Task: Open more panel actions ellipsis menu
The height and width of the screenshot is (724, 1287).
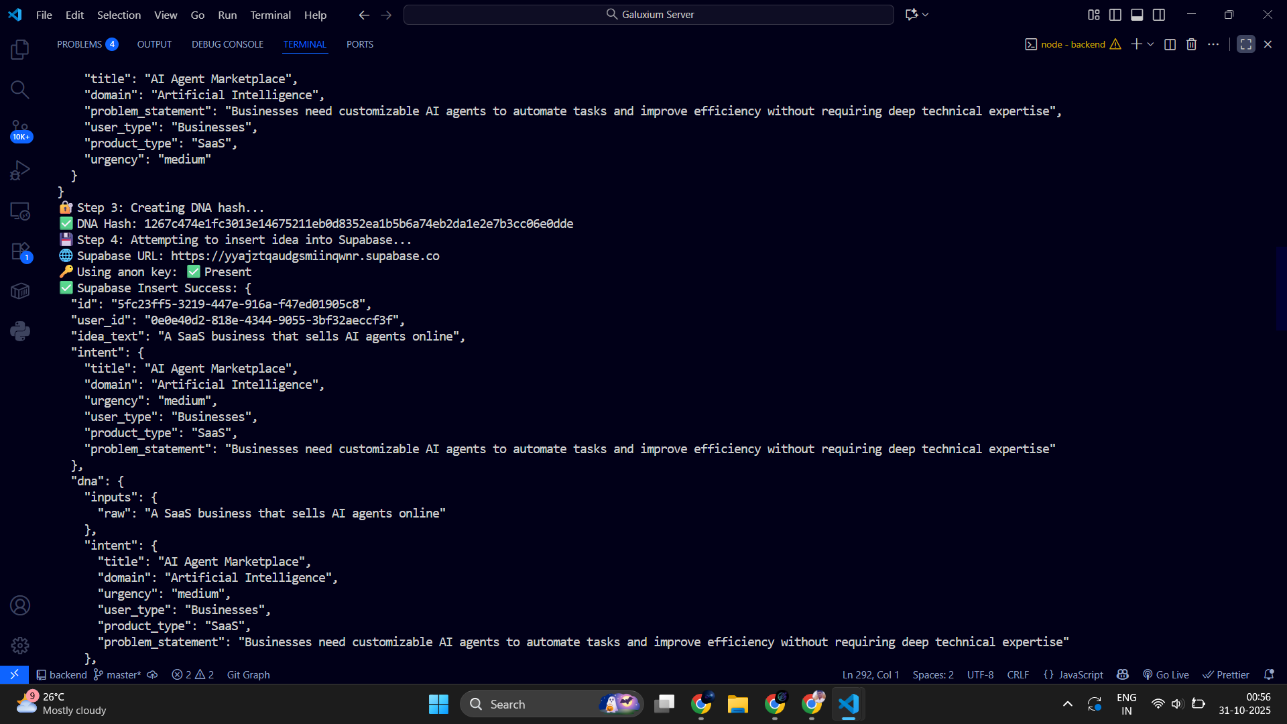Action: click(1213, 44)
